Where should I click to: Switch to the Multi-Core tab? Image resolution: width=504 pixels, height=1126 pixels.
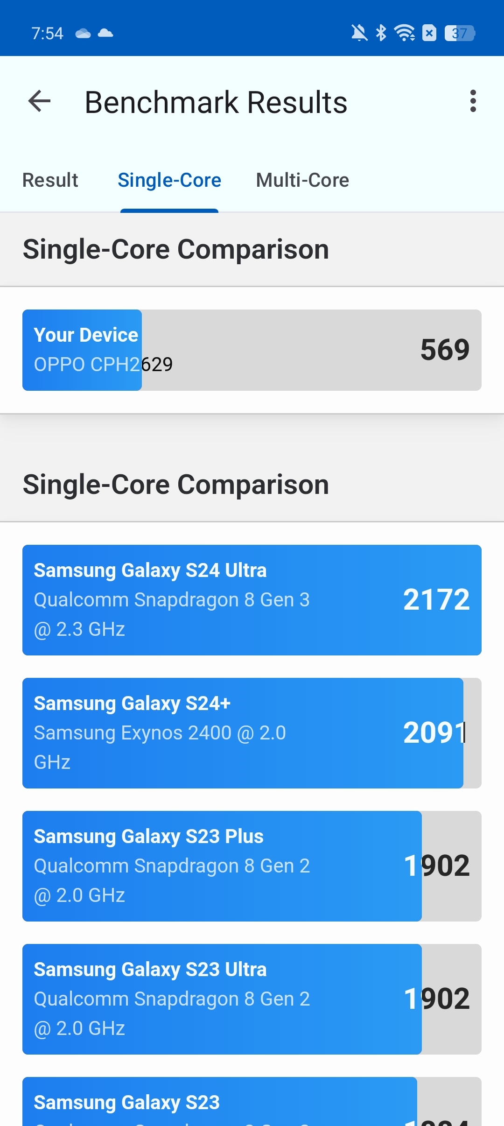pyautogui.click(x=302, y=180)
